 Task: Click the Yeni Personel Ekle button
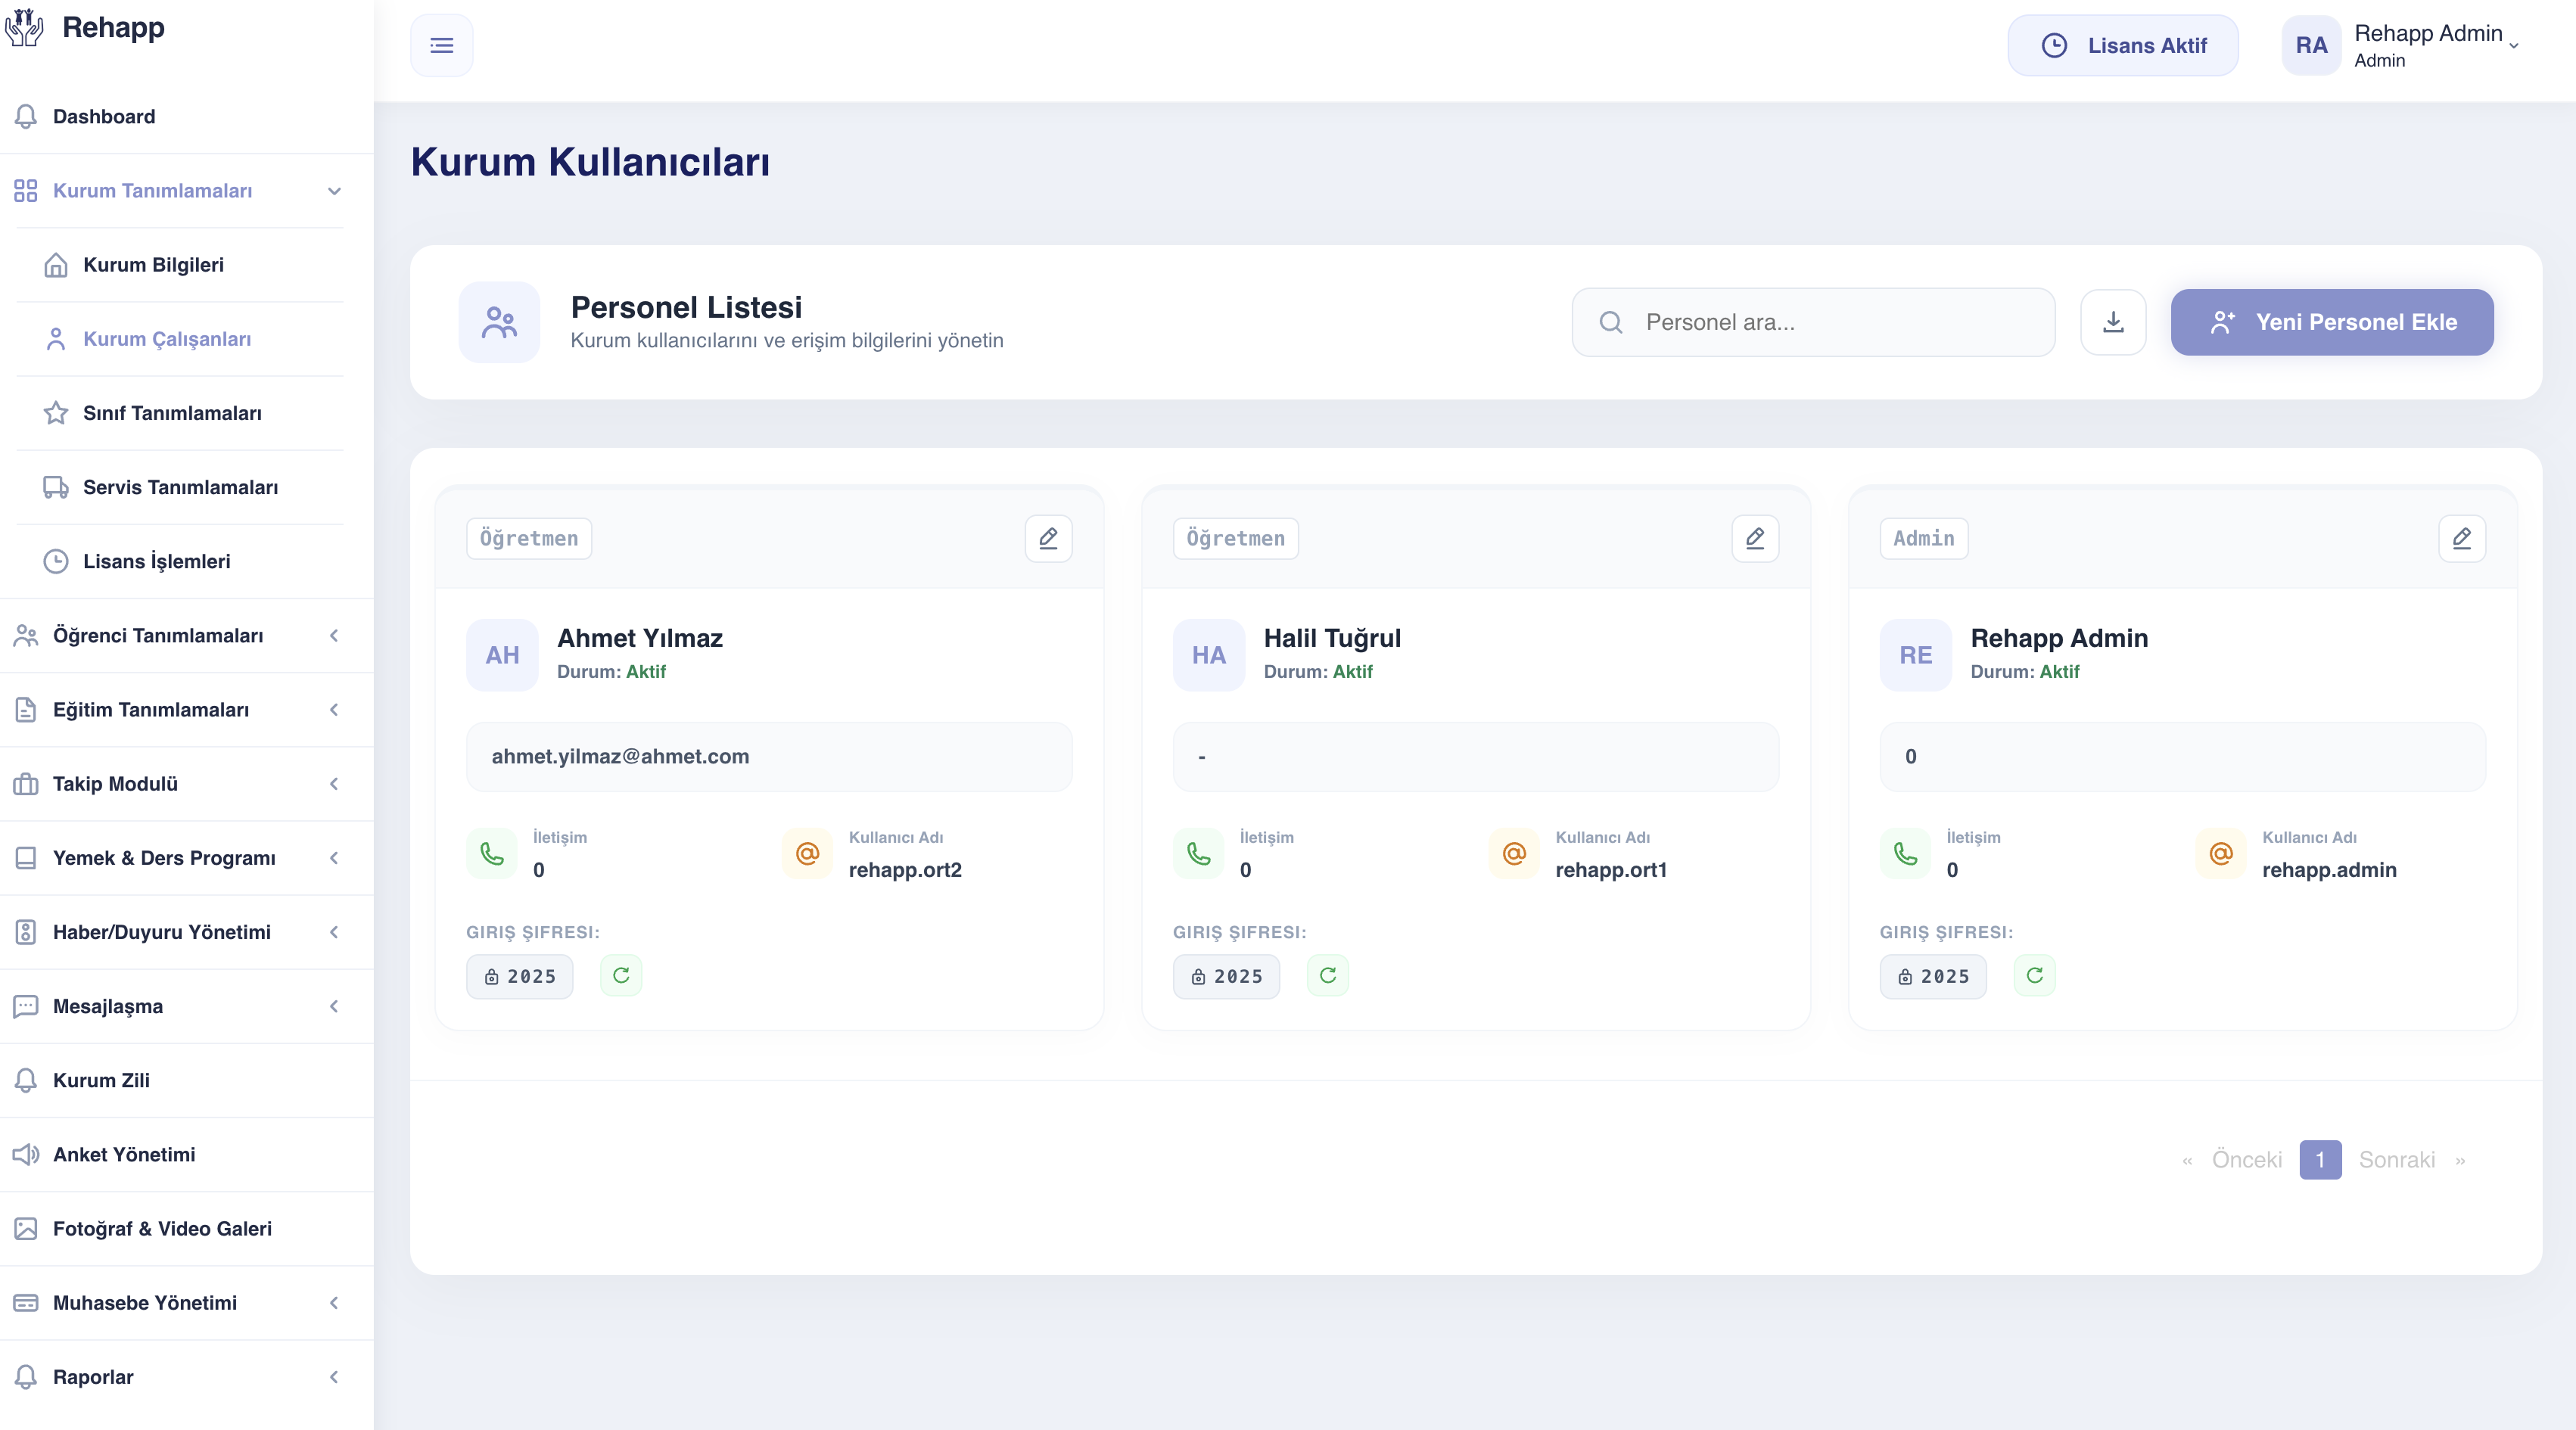2332,322
